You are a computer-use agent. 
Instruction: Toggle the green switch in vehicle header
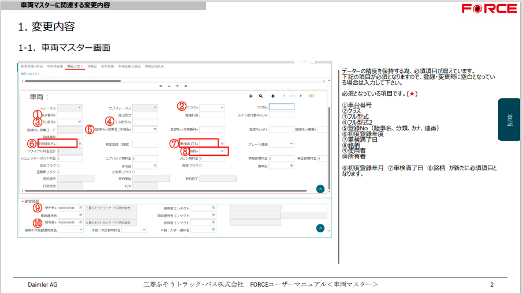[x=312, y=96]
